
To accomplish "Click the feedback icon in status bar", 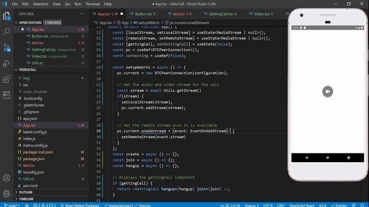I will (353, 205).
